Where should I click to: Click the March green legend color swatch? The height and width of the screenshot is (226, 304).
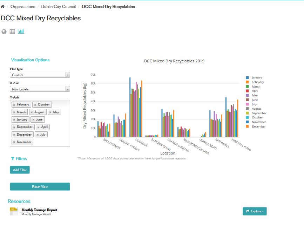[x=248, y=87]
